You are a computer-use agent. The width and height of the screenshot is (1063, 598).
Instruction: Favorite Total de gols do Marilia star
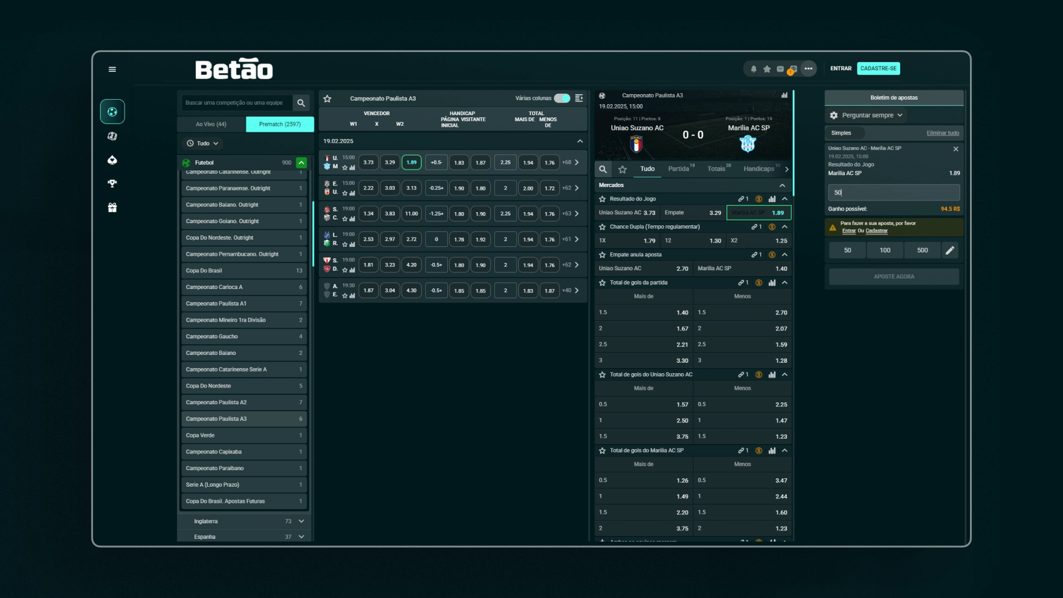coord(602,451)
